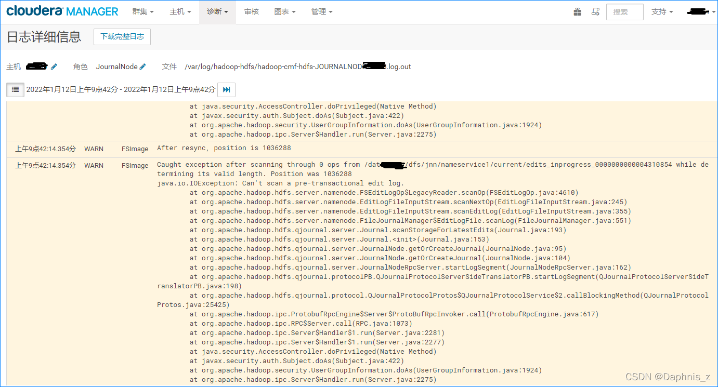The width and height of the screenshot is (718, 387).
Task: Click the Journal.scanStorageForLatestEdits stack trace line
Action: [378, 230]
